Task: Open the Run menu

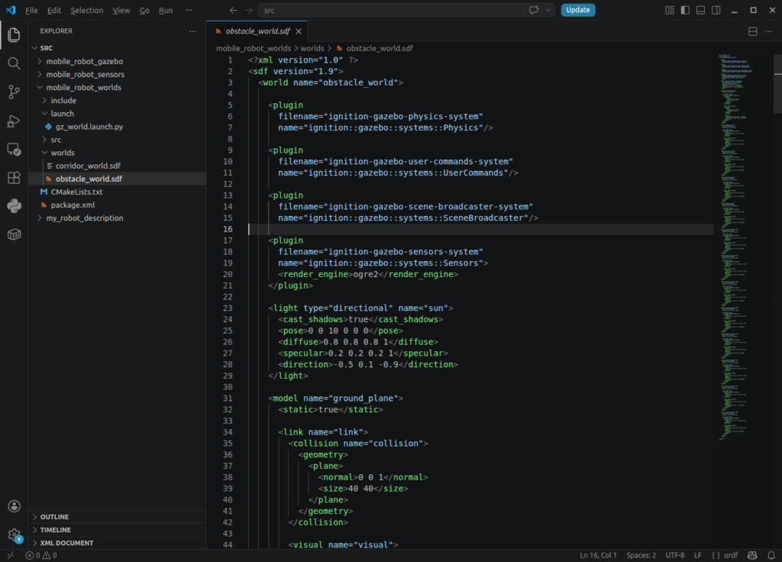Action: pos(166,10)
